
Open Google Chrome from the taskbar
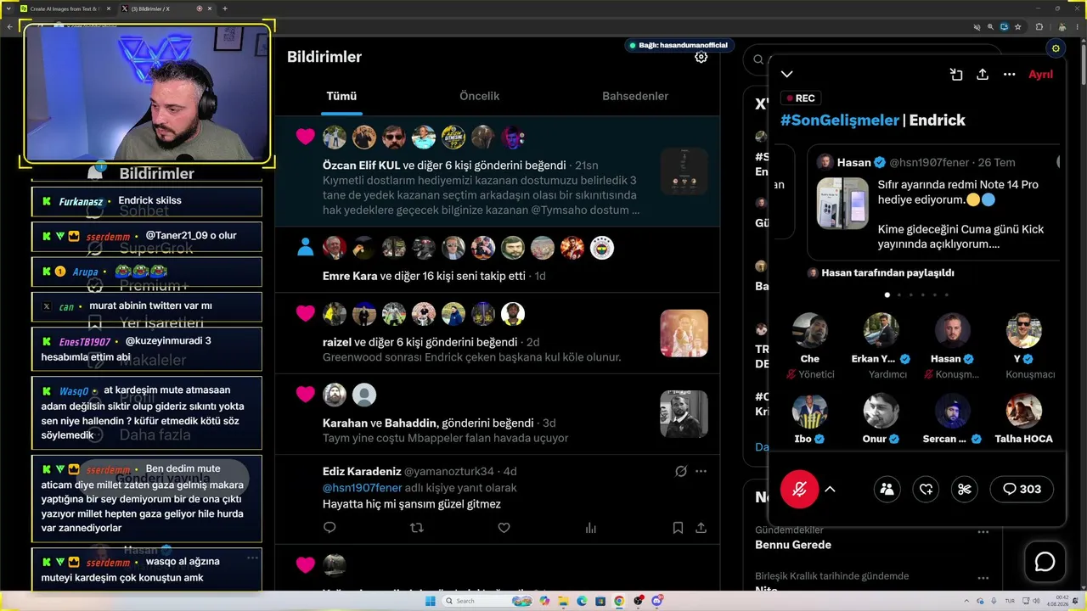click(619, 601)
